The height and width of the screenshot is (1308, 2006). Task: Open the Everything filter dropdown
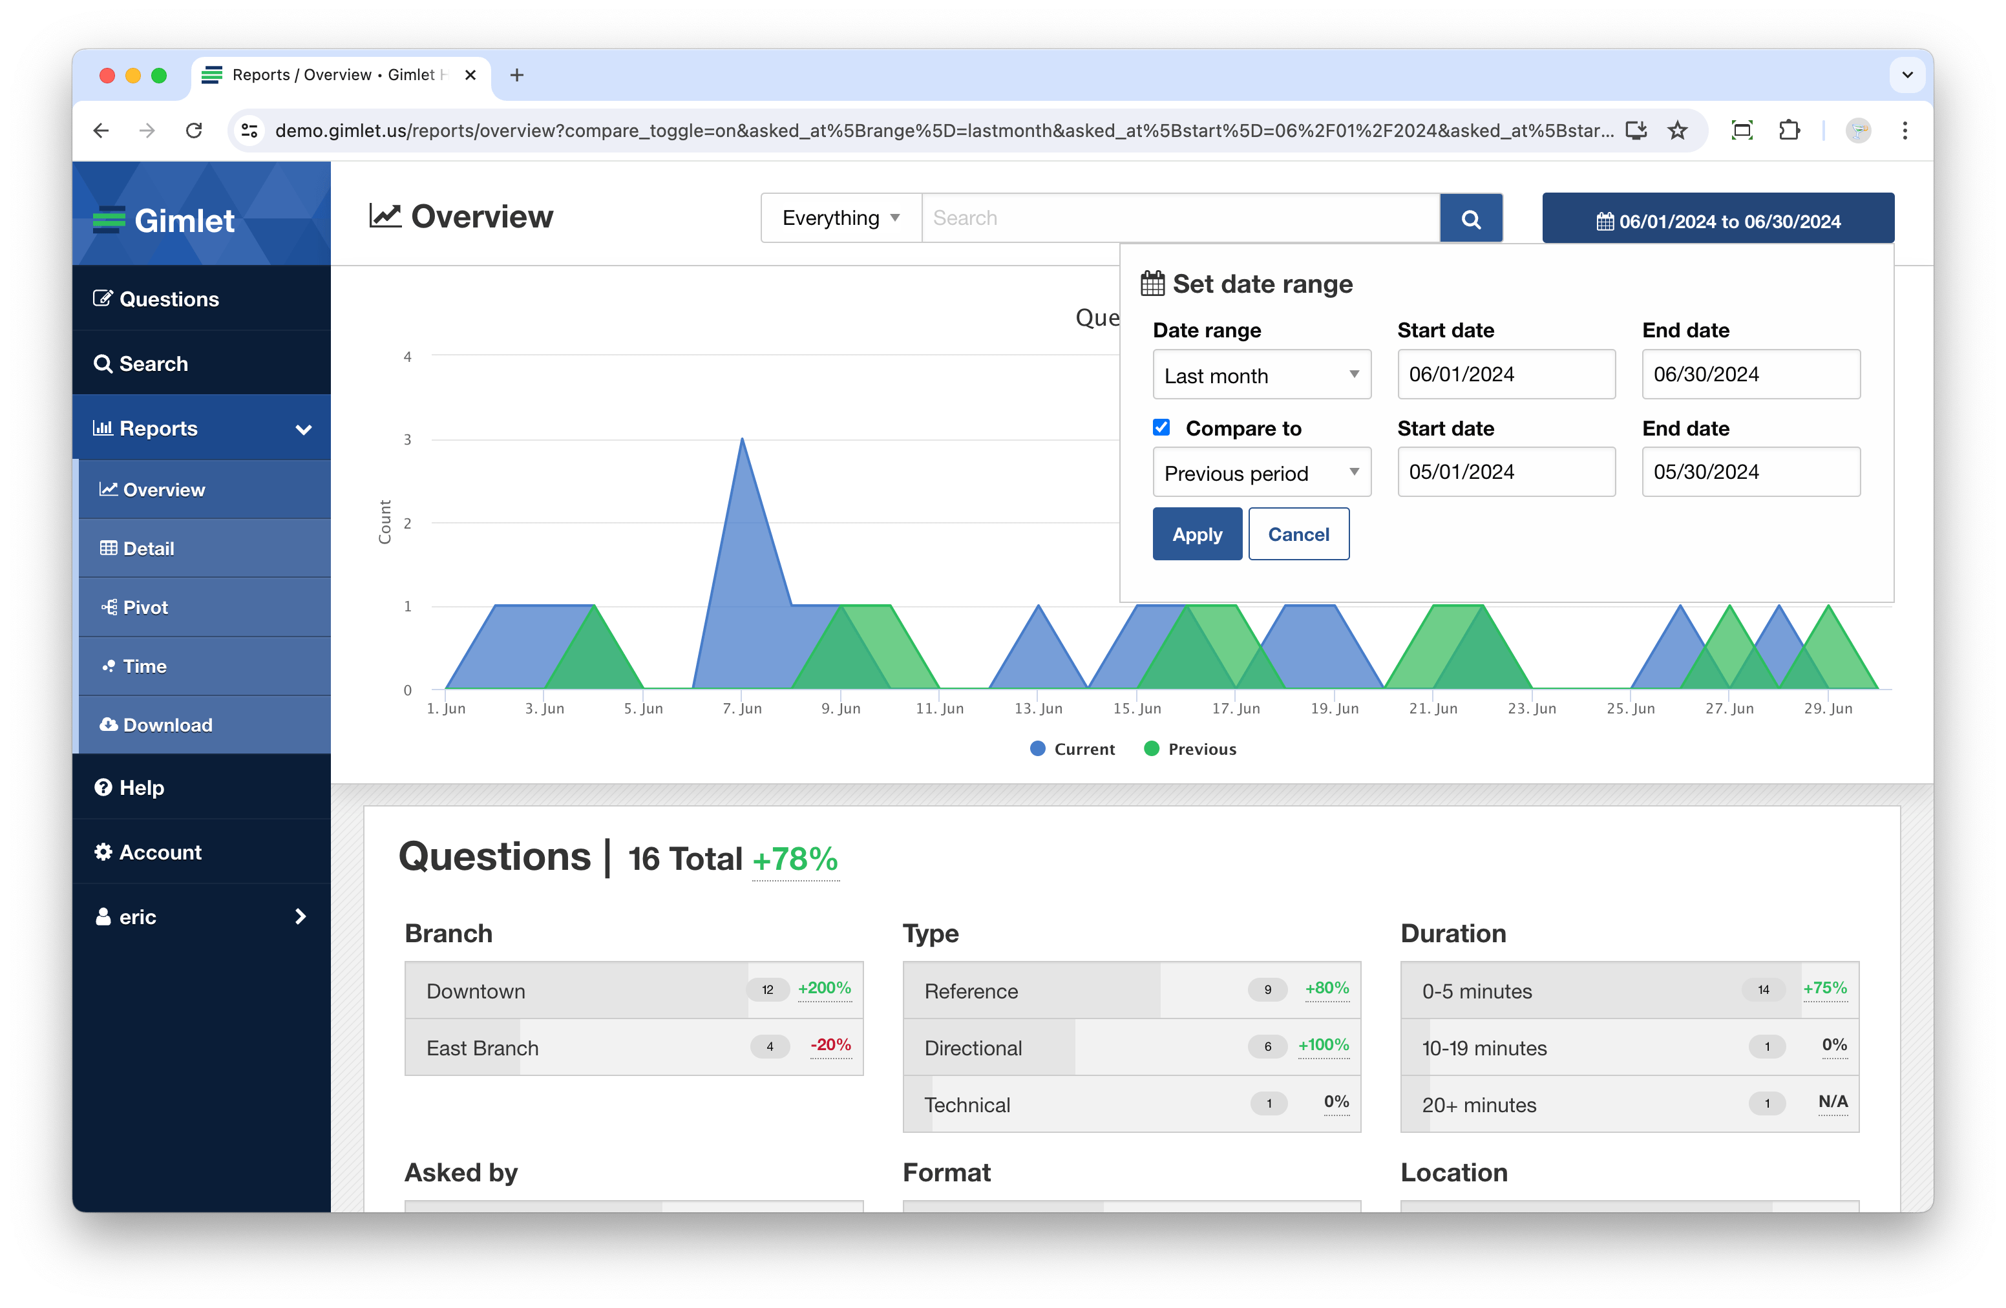tap(840, 218)
